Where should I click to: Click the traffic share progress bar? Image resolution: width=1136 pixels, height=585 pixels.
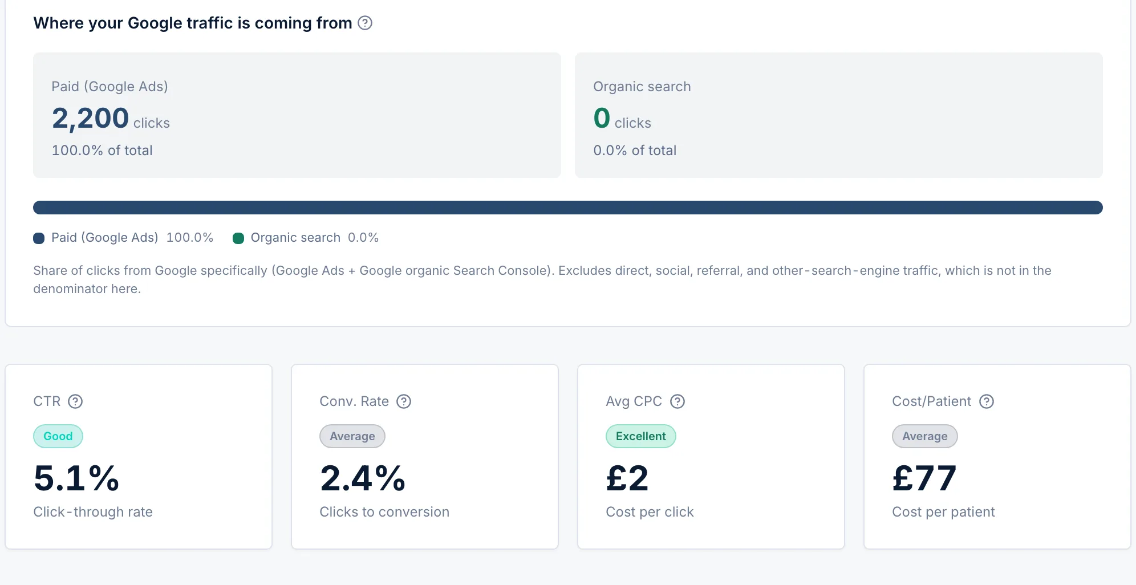click(568, 208)
